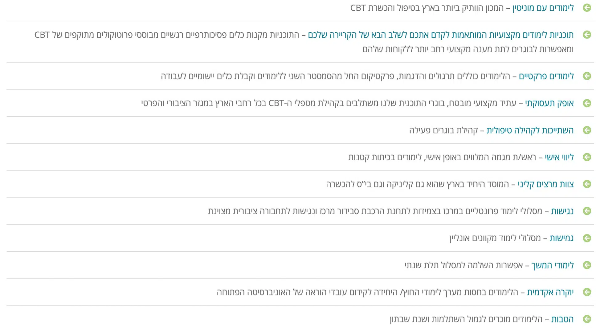Image resolution: width=596 pixels, height=328 pixels.
Task: Open the 'אופק תעסוקתי' teal heading
Action: [549, 103]
